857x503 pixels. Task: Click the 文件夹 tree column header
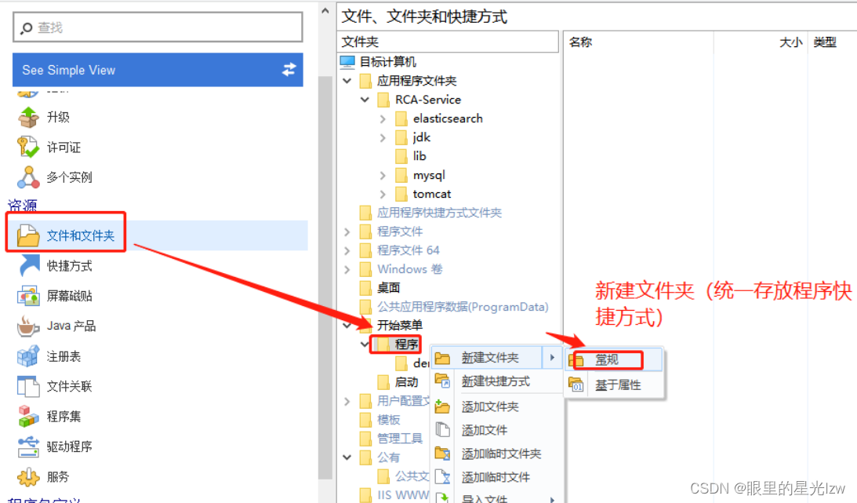448,42
